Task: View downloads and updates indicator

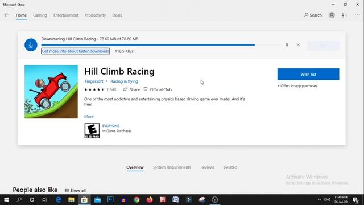Action: pos(344,15)
